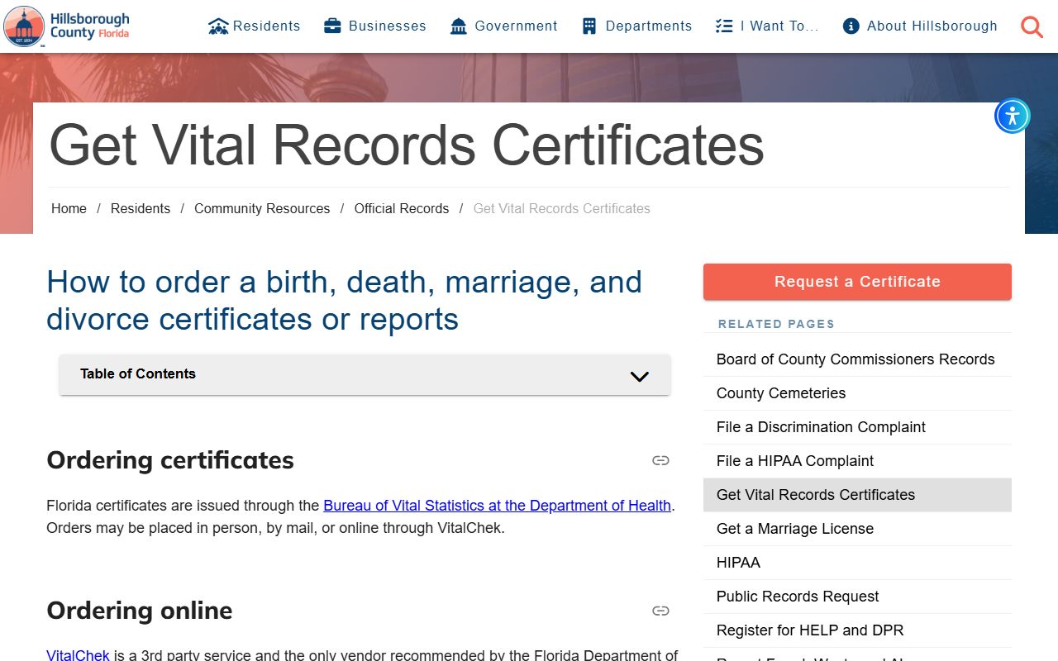1058x661 pixels.
Task: Click the Table of Contents label
Action: click(x=138, y=373)
